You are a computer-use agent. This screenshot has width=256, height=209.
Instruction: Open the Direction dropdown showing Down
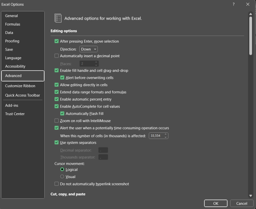[88, 49]
